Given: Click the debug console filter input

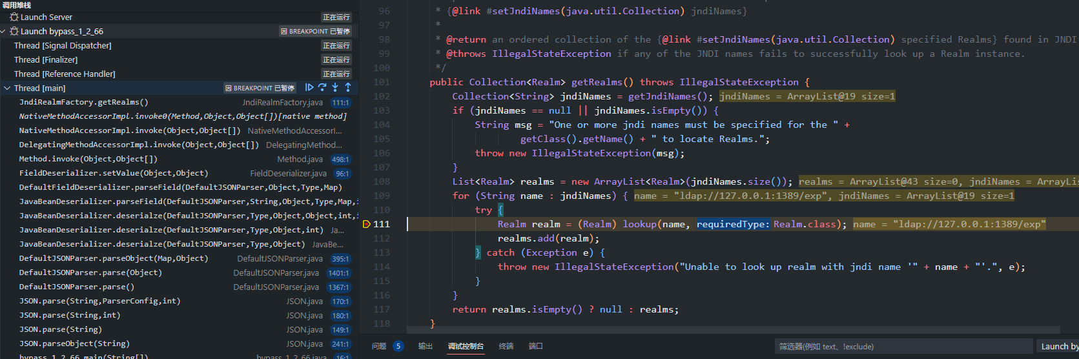Looking at the screenshot, I should [903, 347].
